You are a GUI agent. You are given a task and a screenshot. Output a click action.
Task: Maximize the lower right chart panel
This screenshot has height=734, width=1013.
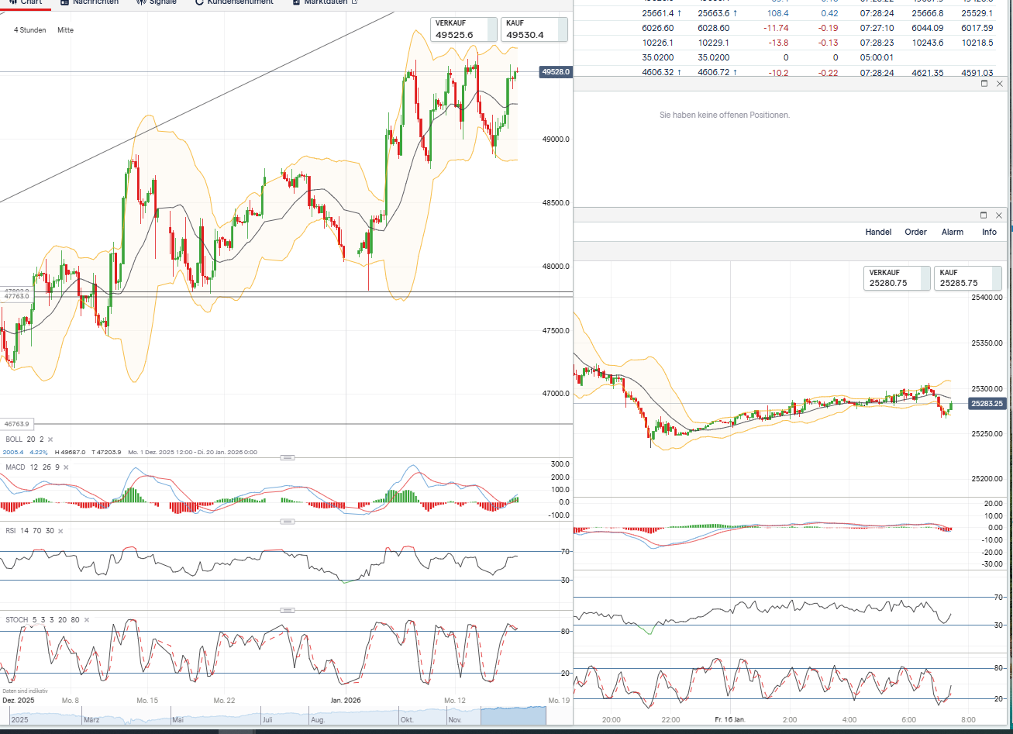[x=984, y=215]
